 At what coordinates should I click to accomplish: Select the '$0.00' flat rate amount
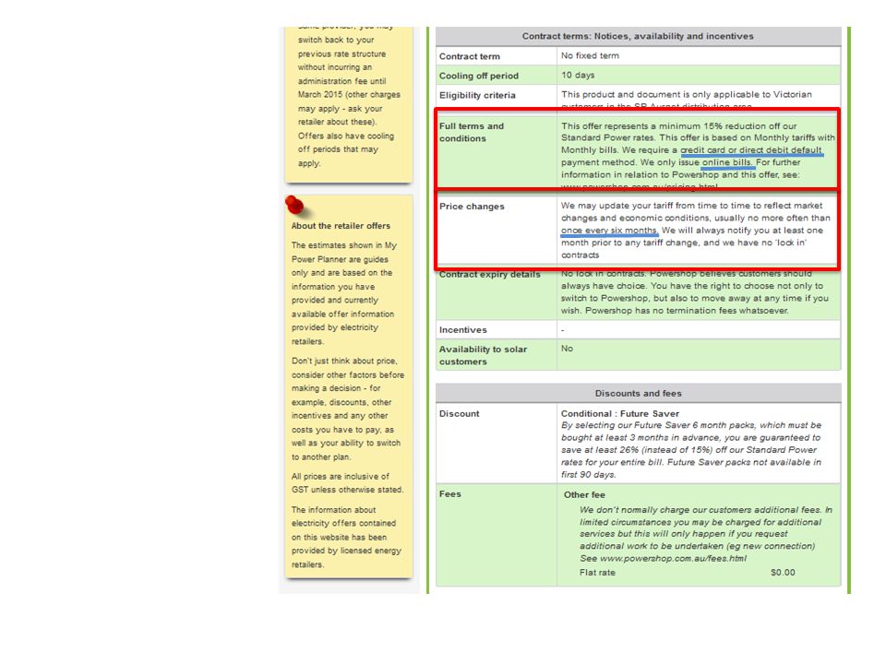(783, 573)
